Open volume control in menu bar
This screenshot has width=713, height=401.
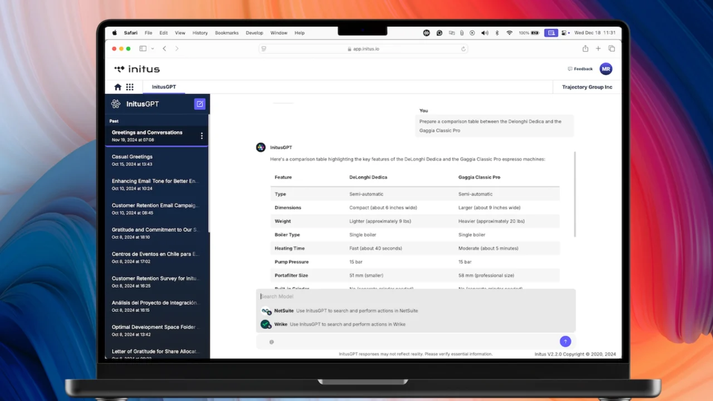click(x=485, y=33)
